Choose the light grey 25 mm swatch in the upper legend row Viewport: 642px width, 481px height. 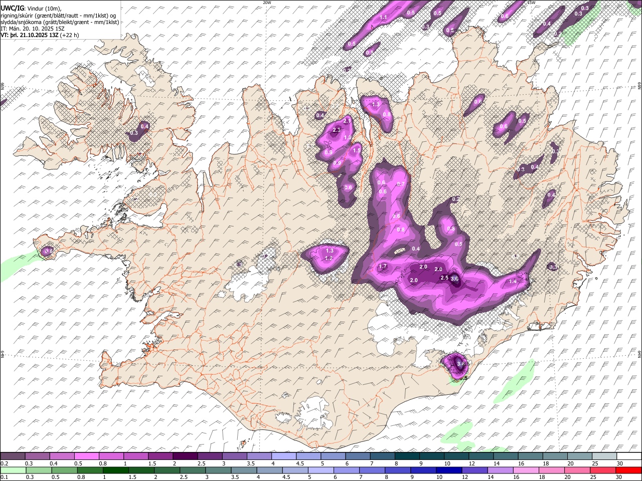(x=604, y=456)
